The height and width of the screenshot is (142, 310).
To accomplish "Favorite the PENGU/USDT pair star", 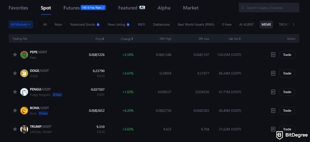I will (15, 92).
